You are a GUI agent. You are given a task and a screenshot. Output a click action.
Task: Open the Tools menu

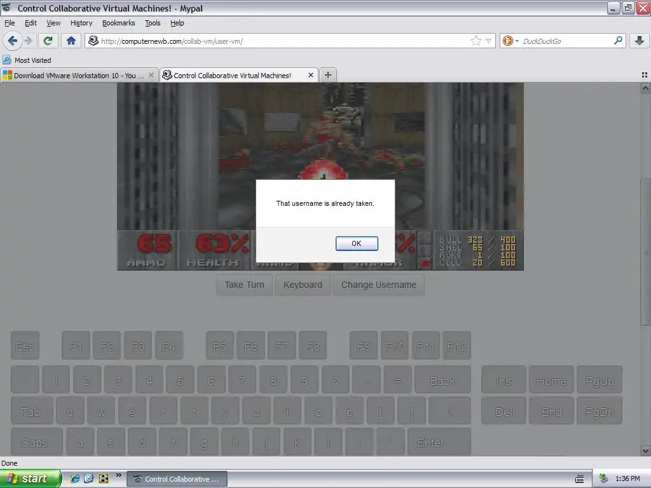pyautogui.click(x=153, y=23)
